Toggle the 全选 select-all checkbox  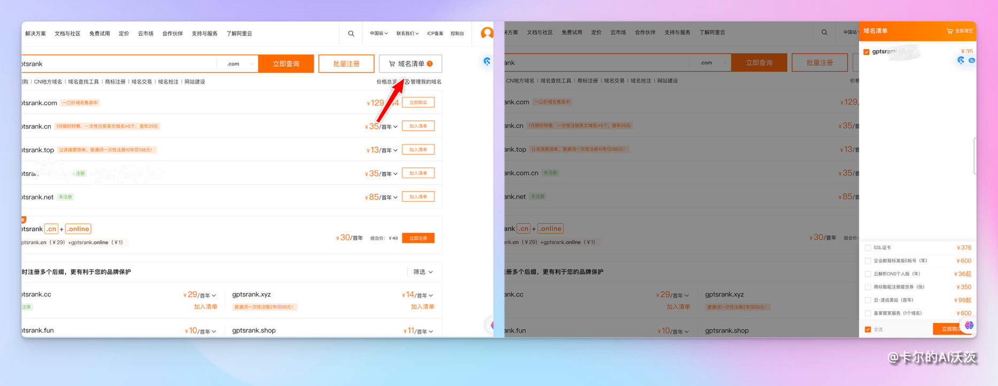pyautogui.click(x=868, y=329)
